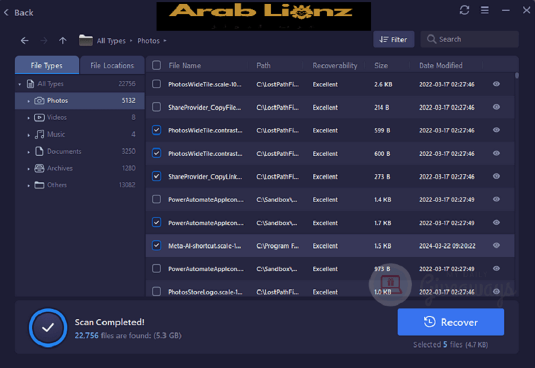Viewport: 535px width, 368px height.
Task: Click the Back text link
Action: tap(24, 13)
